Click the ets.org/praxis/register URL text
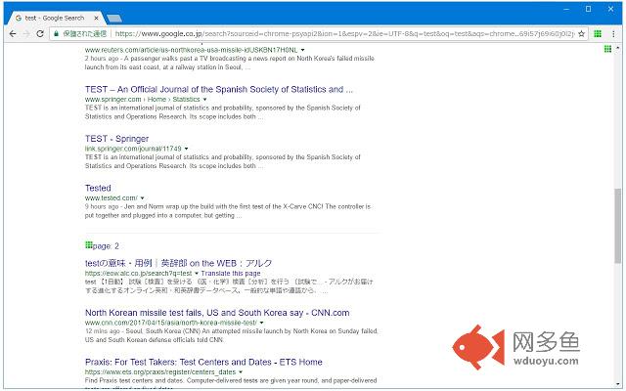Viewport: 626px width, 391px height. pyautogui.click(x=160, y=372)
